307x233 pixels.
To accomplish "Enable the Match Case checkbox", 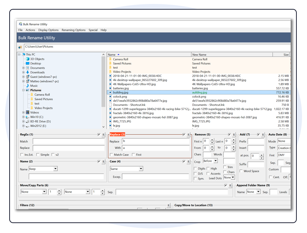I will (x=111, y=155).
